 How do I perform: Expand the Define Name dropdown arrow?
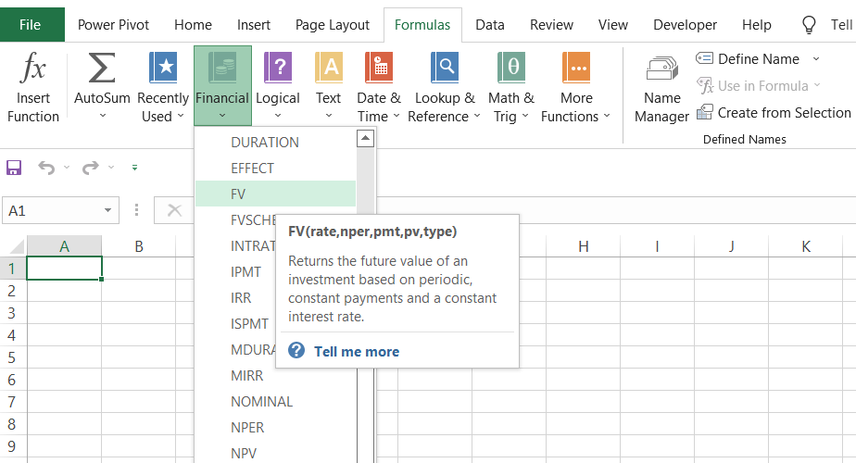(816, 59)
